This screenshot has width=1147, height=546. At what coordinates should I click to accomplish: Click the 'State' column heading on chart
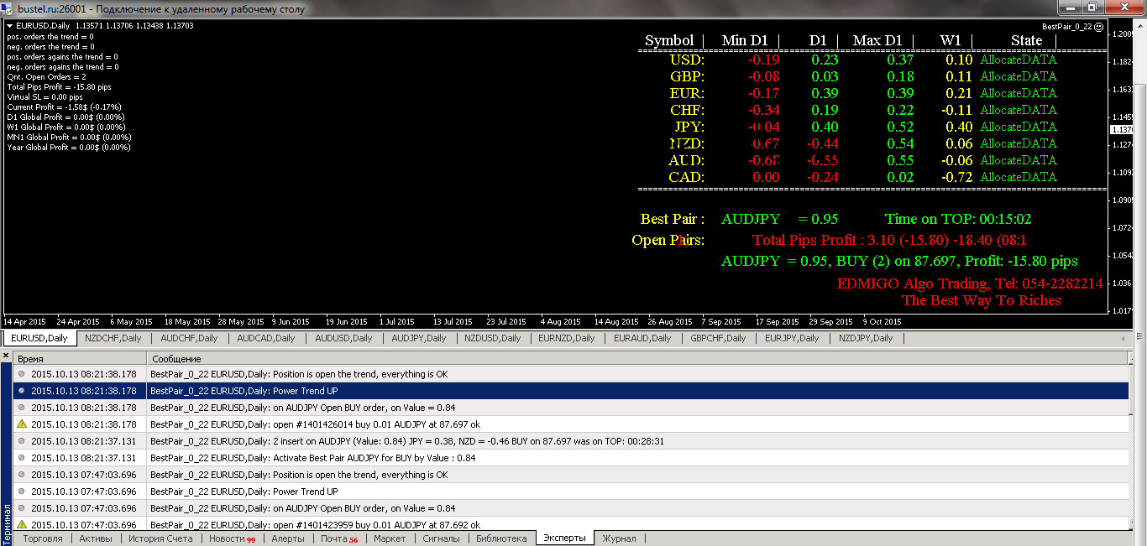click(1026, 40)
